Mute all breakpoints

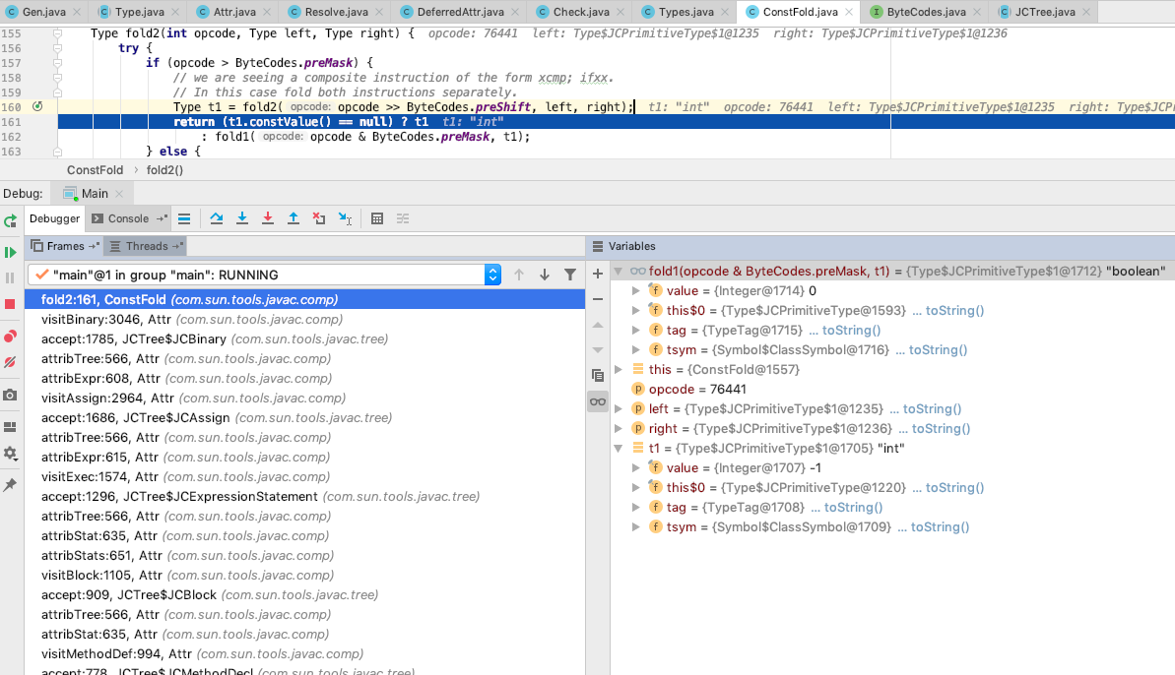click(x=10, y=362)
